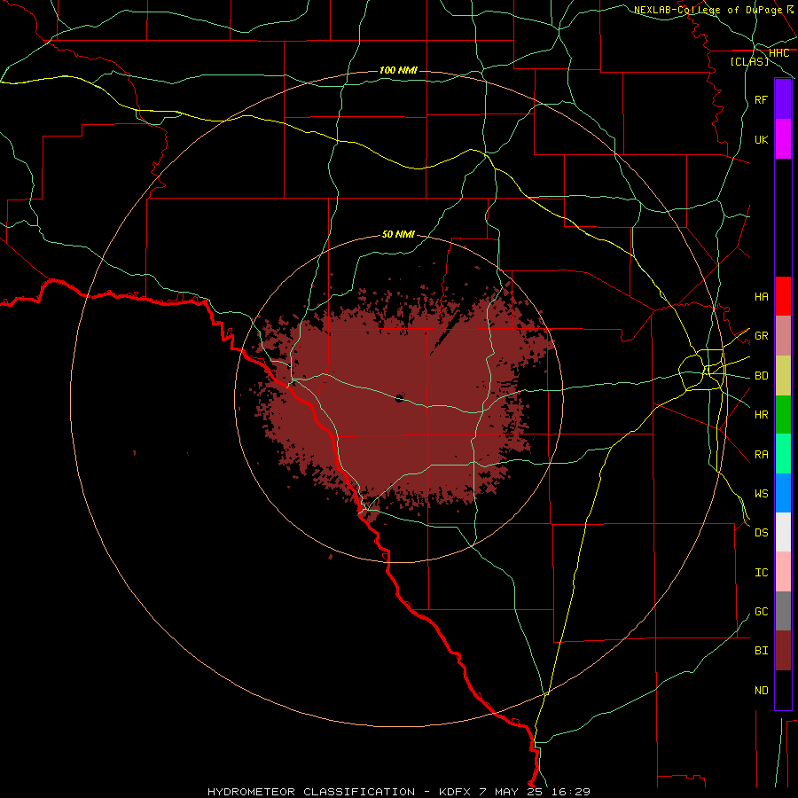
Task: Click the GC legend label
Action: click(x=761, y=611)
